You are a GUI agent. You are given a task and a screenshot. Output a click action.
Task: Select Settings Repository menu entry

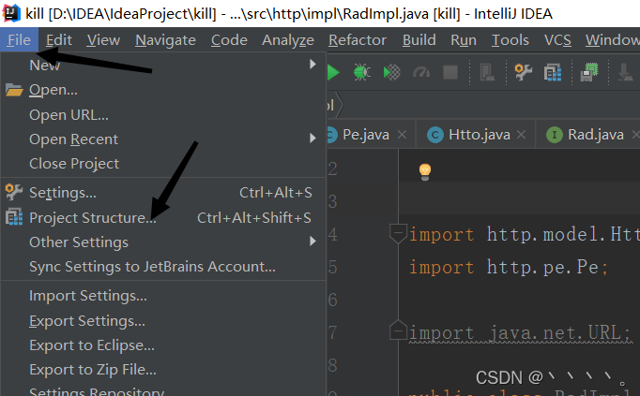point(163,390)
